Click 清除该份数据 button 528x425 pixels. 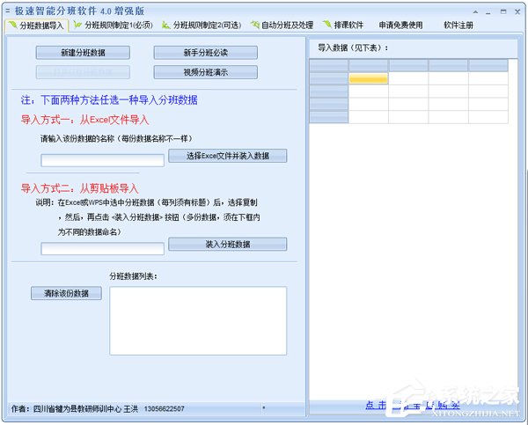pos(66,293)
